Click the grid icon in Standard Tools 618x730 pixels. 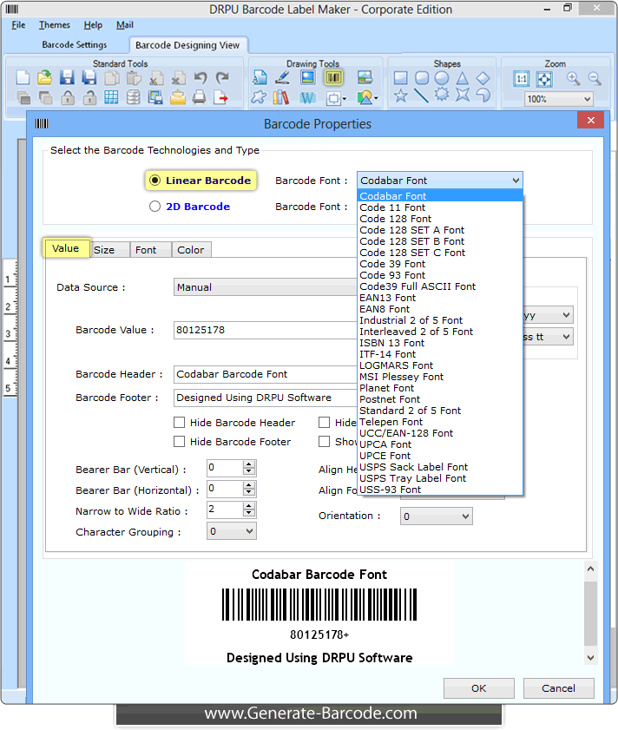[111, 97]
